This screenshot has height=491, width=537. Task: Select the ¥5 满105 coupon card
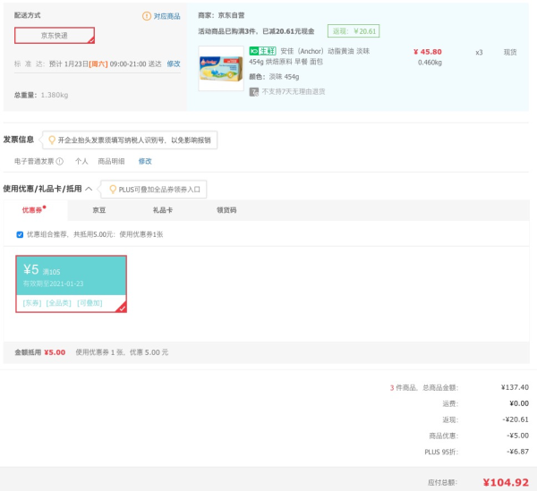tap(71, 284)
